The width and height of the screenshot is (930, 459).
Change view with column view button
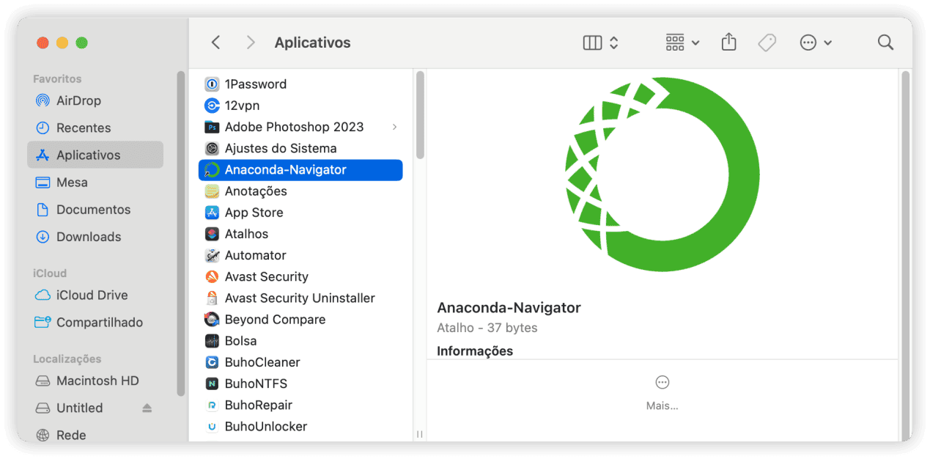601,43
